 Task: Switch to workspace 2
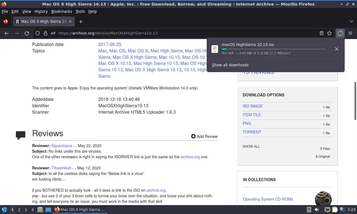pyautogui.click(x=19, y=210)
